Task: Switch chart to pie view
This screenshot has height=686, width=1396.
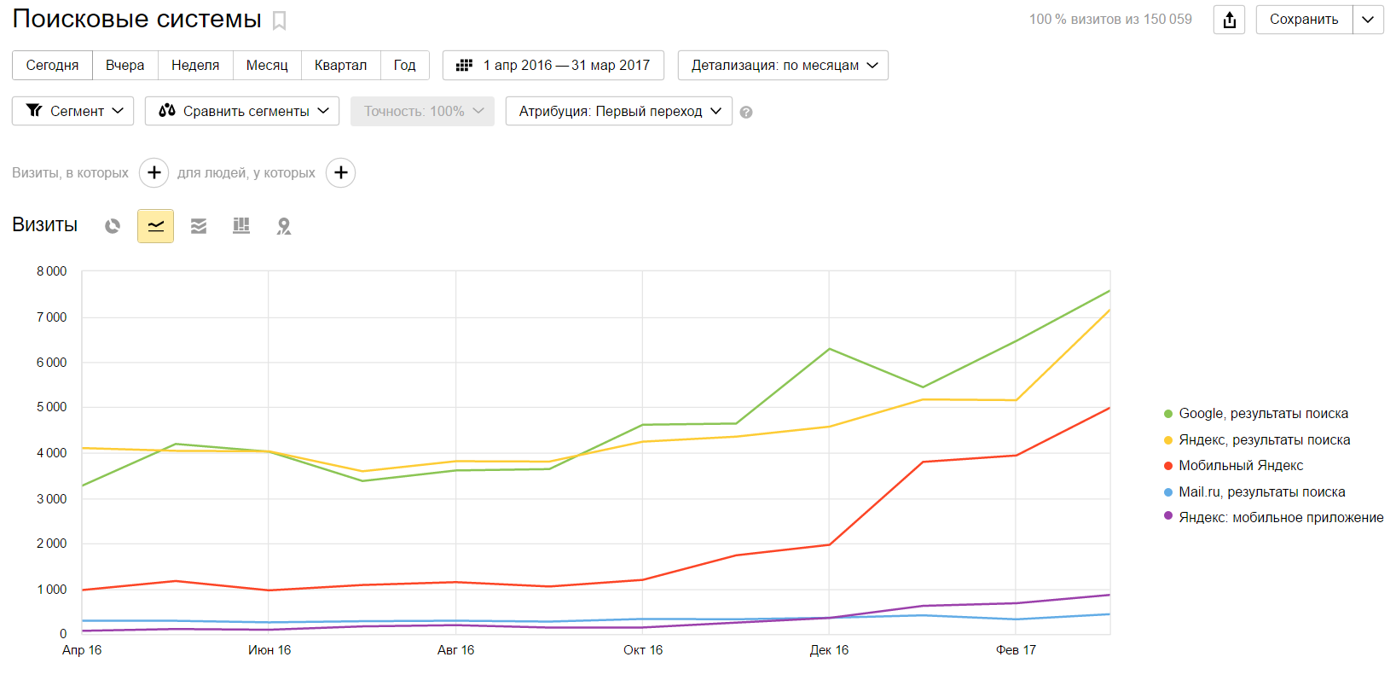Action: (113, 226)
